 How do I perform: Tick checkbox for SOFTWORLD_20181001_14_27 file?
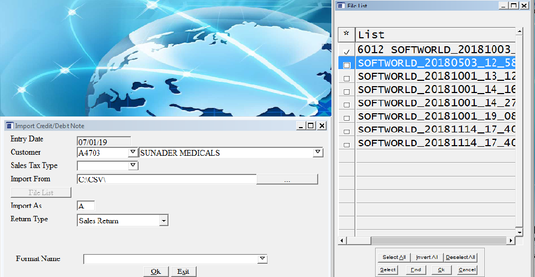click(x=347, y=105)
